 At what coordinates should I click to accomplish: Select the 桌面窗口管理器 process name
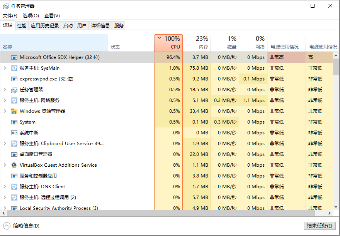coord(36,154)
